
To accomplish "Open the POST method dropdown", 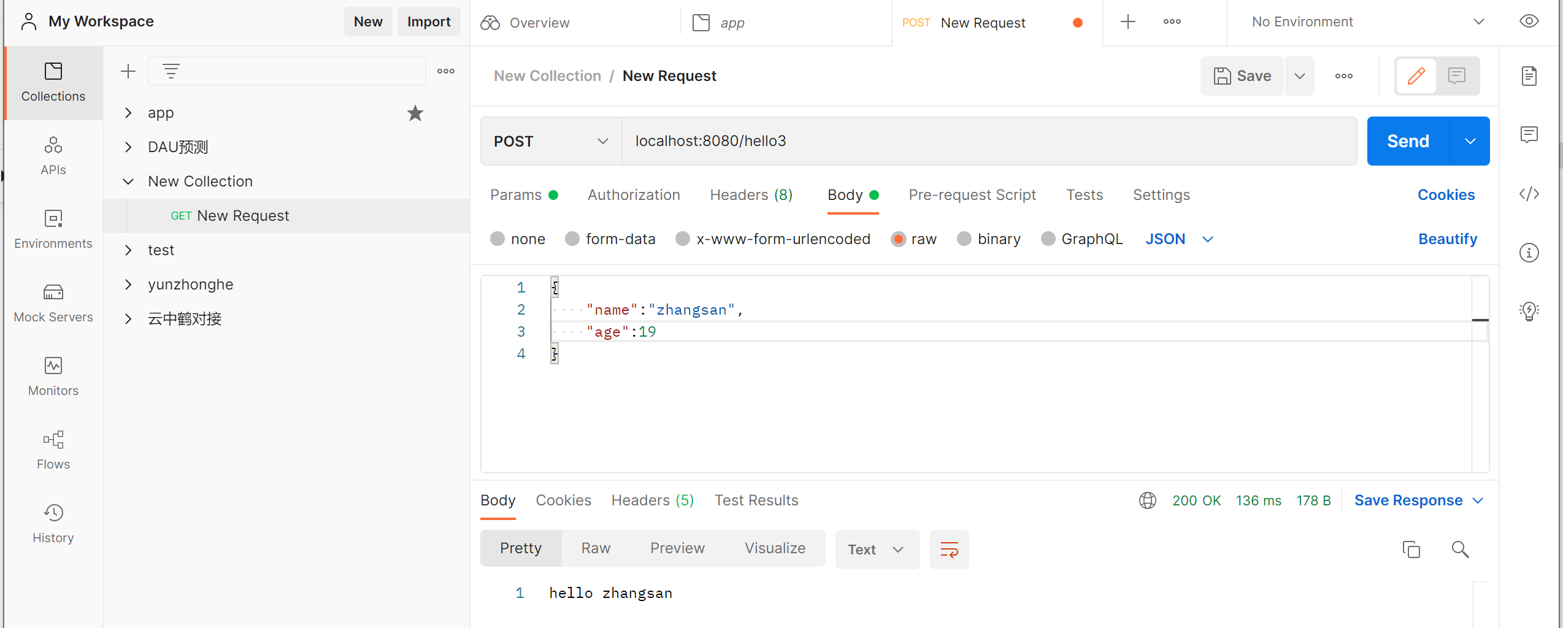I will [550, 141].
